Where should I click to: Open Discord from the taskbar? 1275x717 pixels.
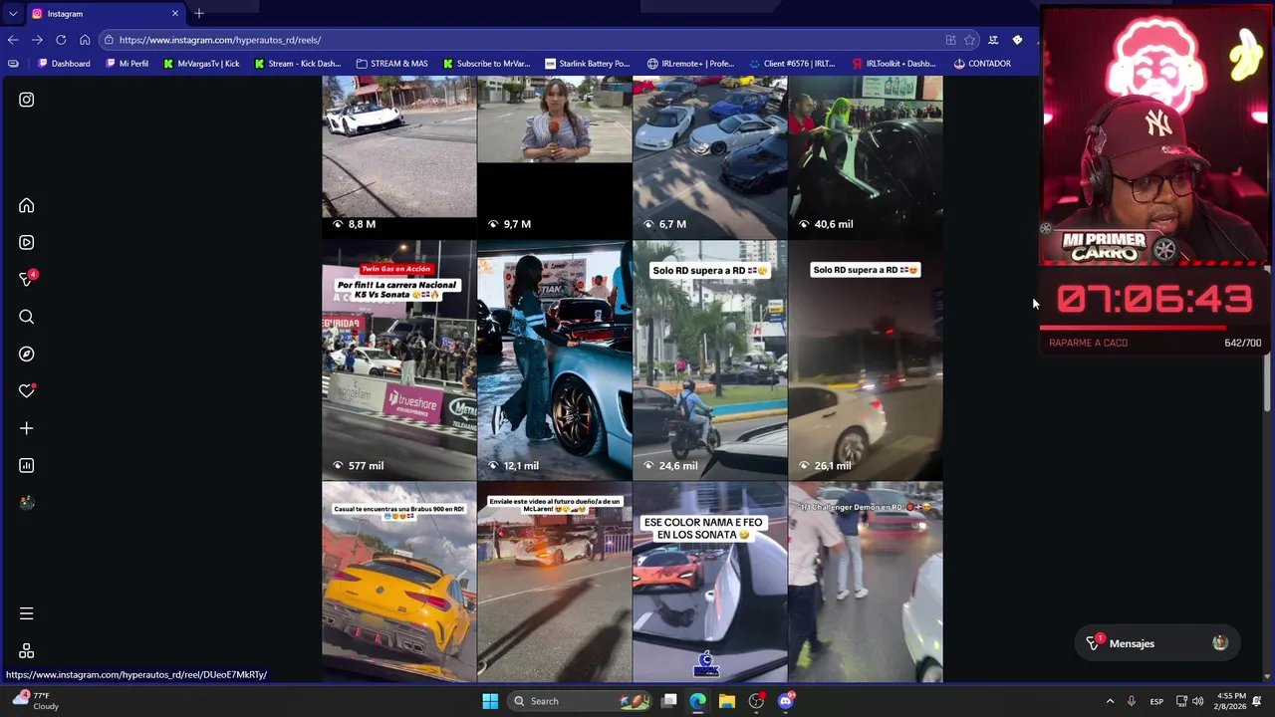pyautogui.click(x=785, y=701)
